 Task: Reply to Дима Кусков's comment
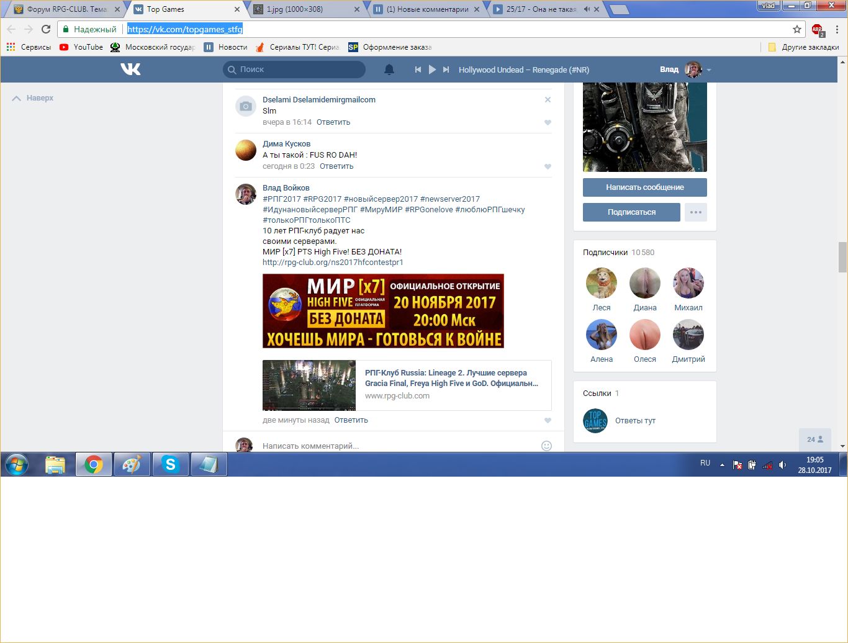[336, 166]
